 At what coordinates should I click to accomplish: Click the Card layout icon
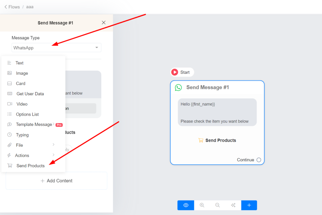click(x=9, y=83)
